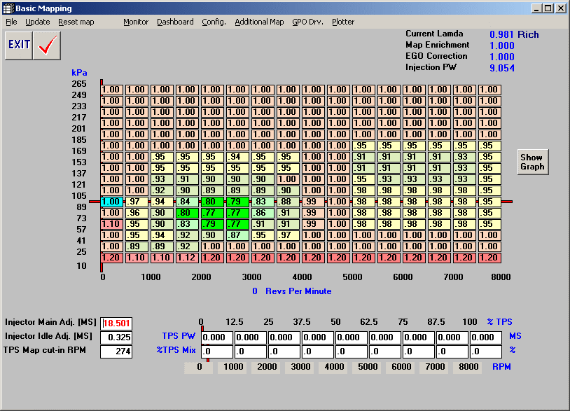Click the 8000 RPM box in the bottom scale

point(468,367)
